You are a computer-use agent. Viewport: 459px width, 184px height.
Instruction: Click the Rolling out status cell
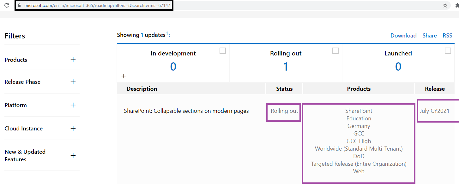[284, 111]
